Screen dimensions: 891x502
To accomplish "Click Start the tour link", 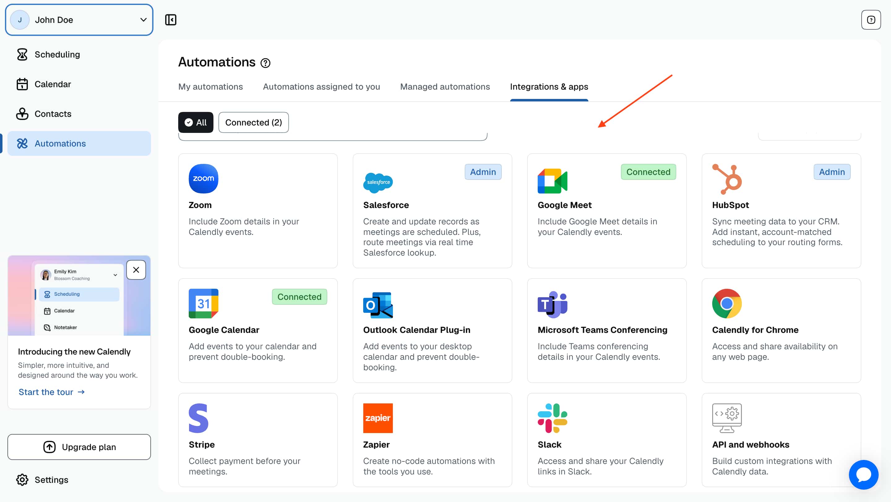I will tap(52, 392).
